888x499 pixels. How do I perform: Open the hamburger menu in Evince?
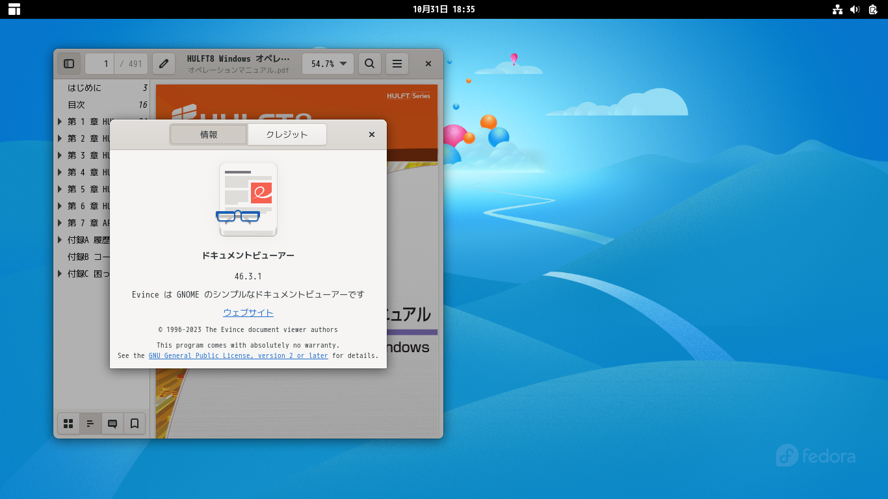(x=397, y=64)
